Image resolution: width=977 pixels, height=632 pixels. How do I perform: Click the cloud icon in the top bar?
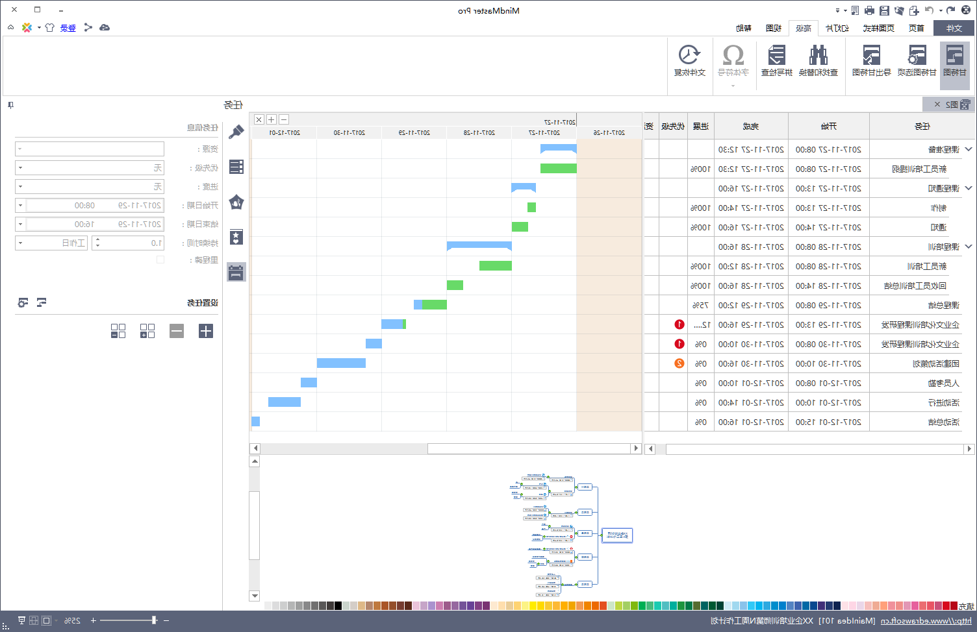point(105,27)
